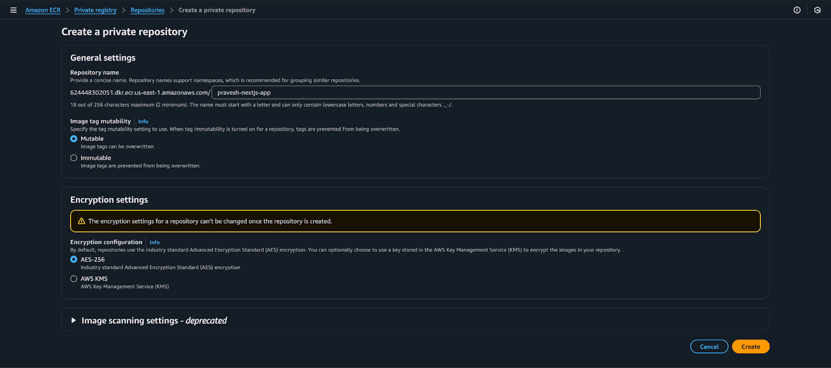Select the Mutable tag option
Screen dimensions: 831x368
click(x=74, y=139)
